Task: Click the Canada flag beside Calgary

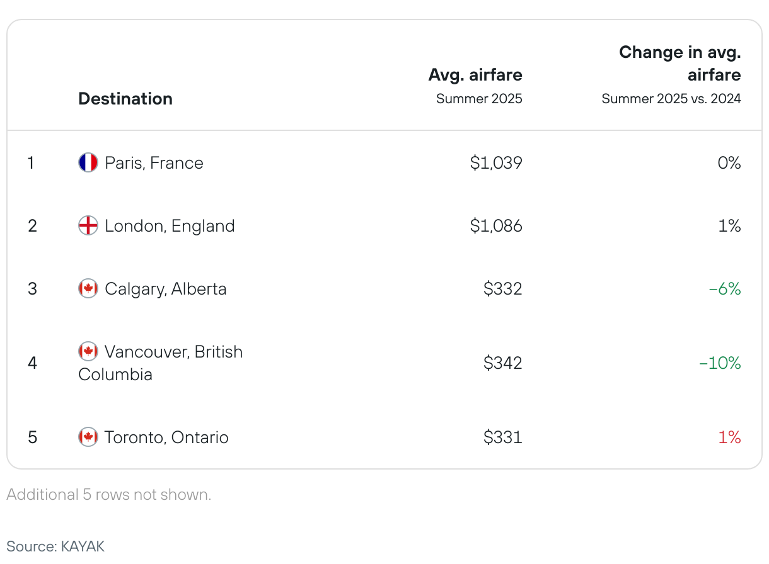Action: tap(88, 289)
